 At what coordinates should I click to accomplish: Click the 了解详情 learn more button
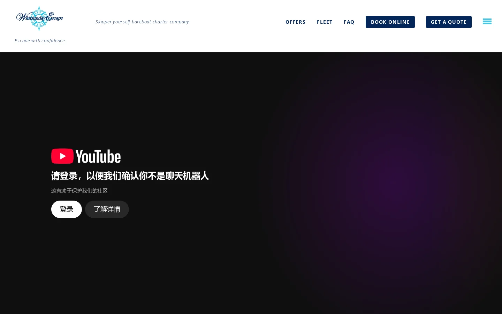coord(107,209)
